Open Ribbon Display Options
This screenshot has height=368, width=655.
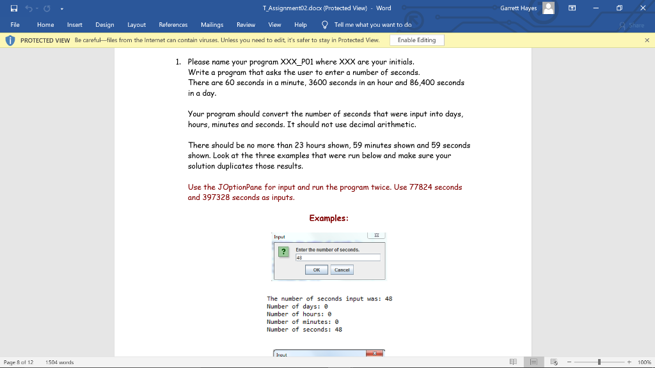[572, 8]
